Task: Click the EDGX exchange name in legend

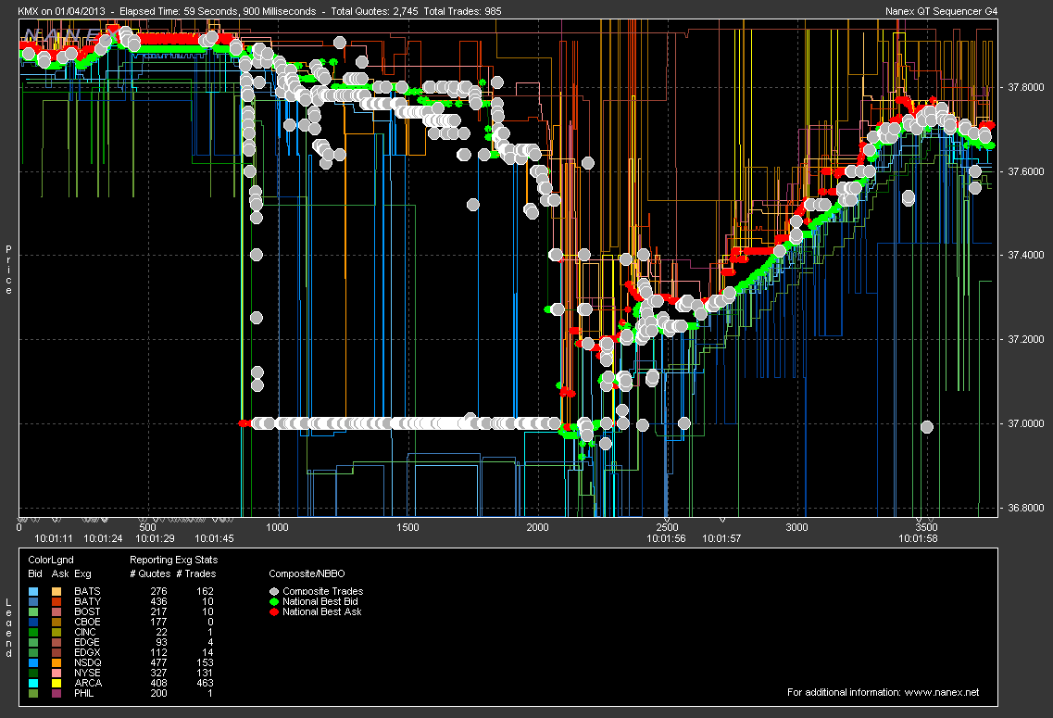Action: tap(87, 653)
